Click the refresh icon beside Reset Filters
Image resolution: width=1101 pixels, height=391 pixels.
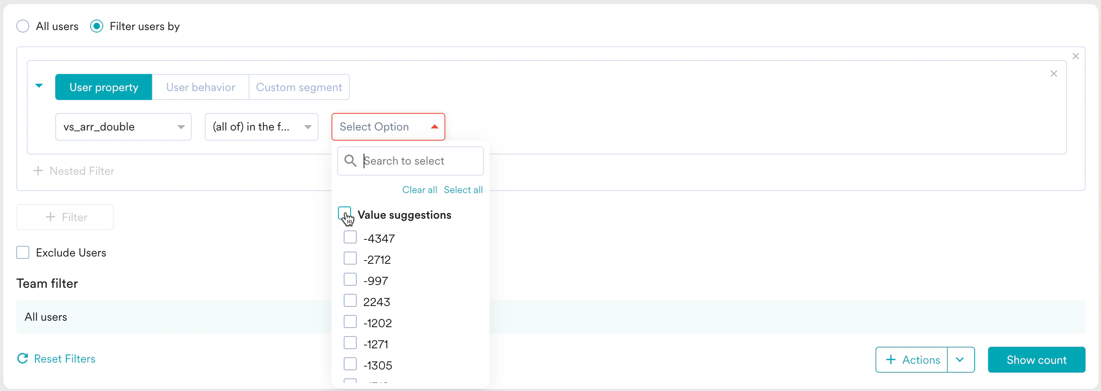point(23,358)
